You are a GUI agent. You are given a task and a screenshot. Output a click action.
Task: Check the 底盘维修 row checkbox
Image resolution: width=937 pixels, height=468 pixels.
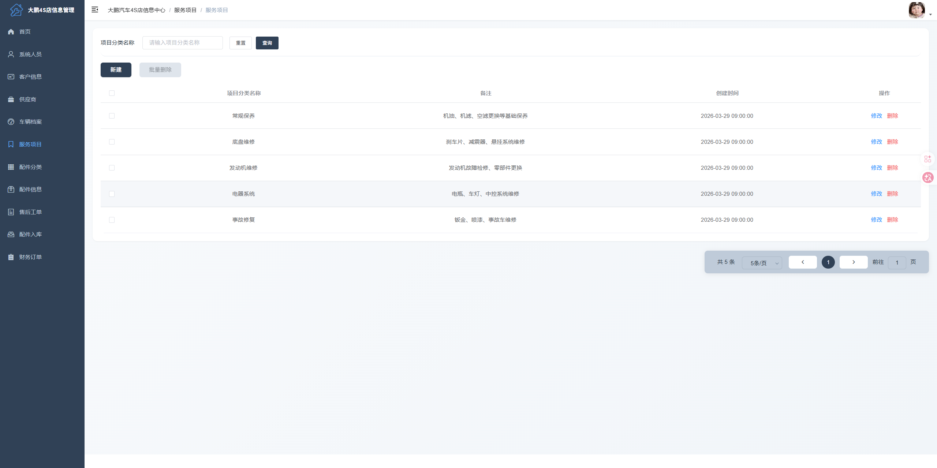[x=112, y=142]
